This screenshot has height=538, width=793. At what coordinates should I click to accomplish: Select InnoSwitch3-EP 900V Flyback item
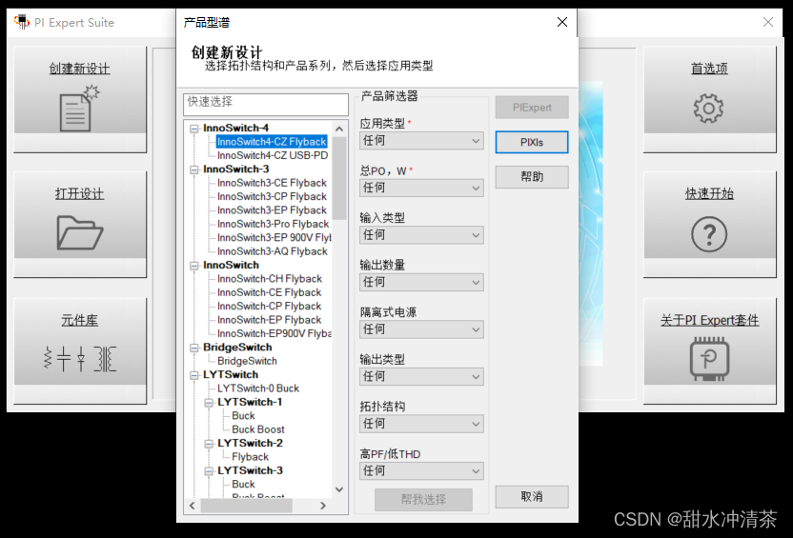coord(274,237)
